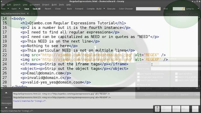
Task: Expand the faded 'Replace All' section
Action: click(x=138, y=85)
